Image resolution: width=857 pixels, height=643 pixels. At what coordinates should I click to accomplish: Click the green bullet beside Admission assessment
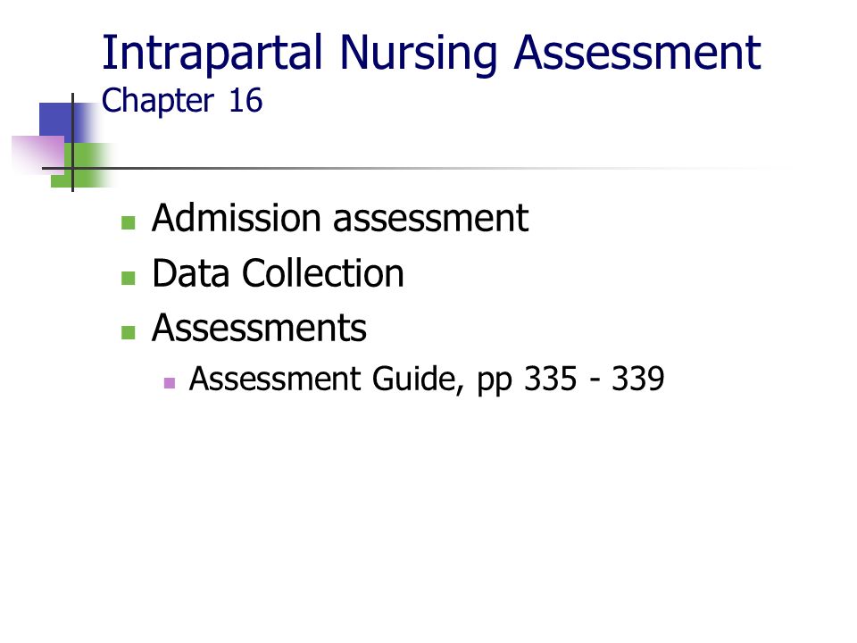coord(128,222)
